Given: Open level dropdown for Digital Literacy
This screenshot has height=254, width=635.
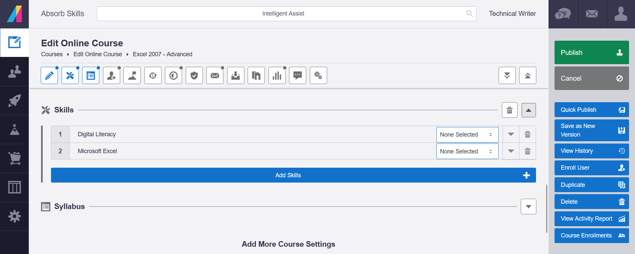Looking at the screenshot, I should tap(467, 135).
